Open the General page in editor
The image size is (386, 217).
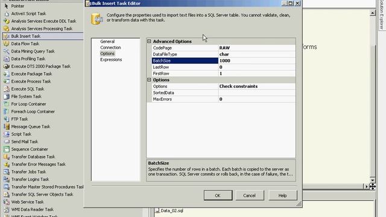point(107,42)
